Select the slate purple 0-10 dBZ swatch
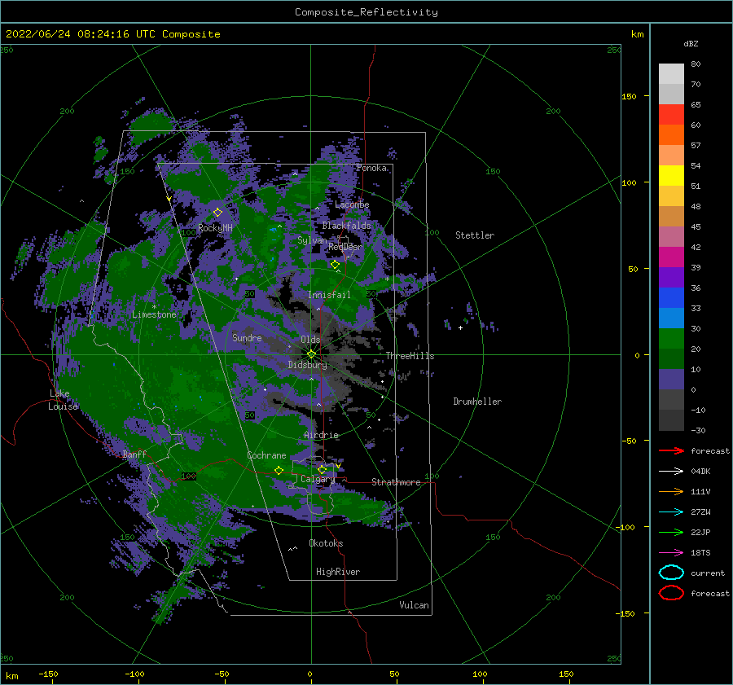This screenshot has width=733, height=685. [671, 380]
